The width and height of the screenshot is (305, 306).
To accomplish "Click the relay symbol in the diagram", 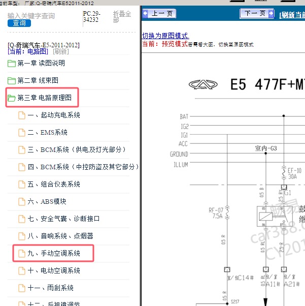I will pos(275,216).
